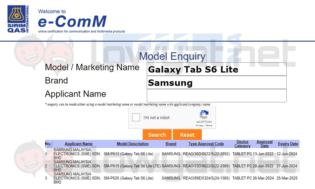Click the expiry date 12-Jun-2024
This screenshot has height=189, width=315.
287,154
